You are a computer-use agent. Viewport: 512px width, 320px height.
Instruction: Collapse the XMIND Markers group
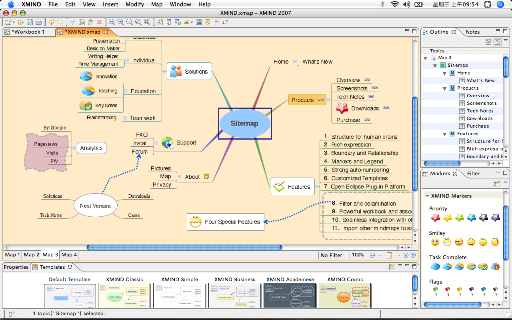tap(427, 196)
